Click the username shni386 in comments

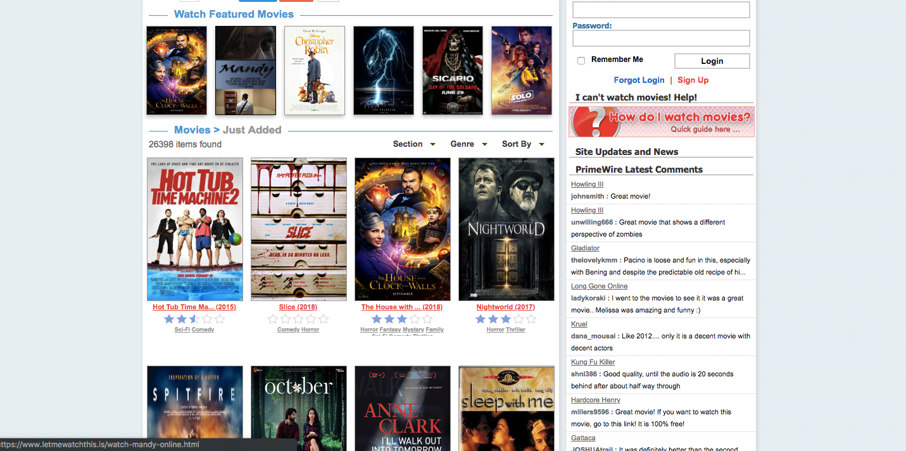pyautogui.click(x=584, y=374)
